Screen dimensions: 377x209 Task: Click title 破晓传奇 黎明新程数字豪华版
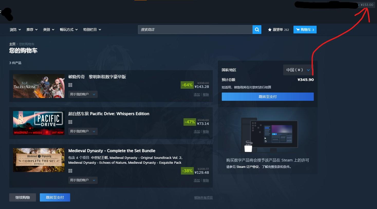(97, 77)
